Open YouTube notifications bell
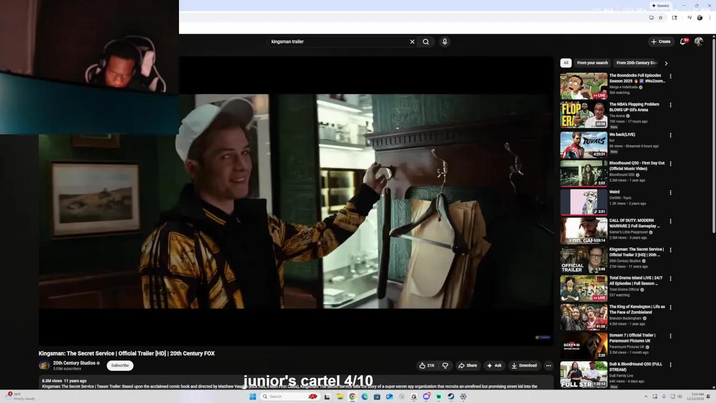Viewport: 716px width, 403px height. [x=683, y=41]
